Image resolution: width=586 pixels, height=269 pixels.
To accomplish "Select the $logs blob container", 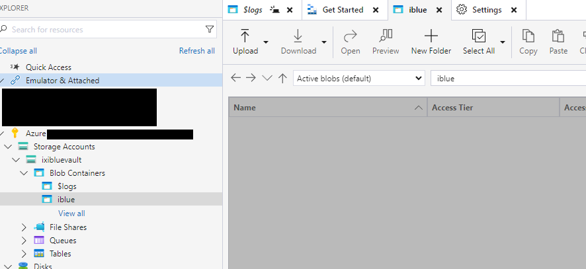I will 67,186.
